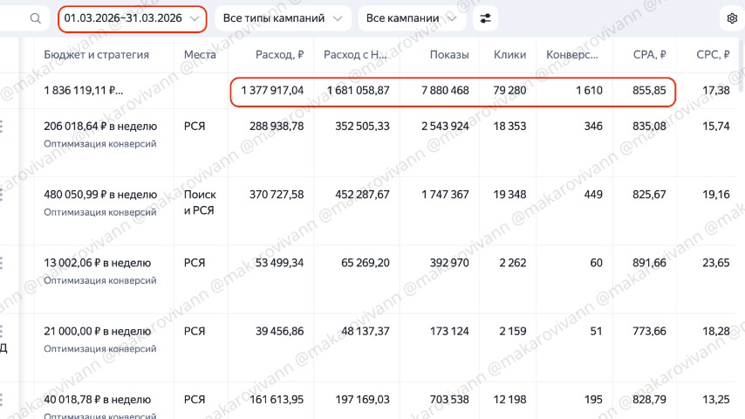
Task: Sort by the "Расход, ₽" column header
Action: point(279,54)
